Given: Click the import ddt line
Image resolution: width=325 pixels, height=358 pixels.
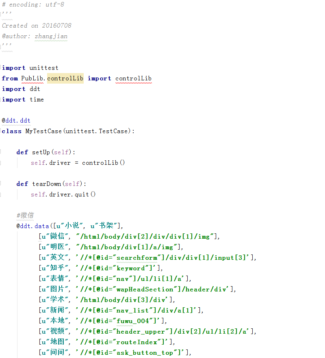Looking at the screenshot, I should point(20,89).
